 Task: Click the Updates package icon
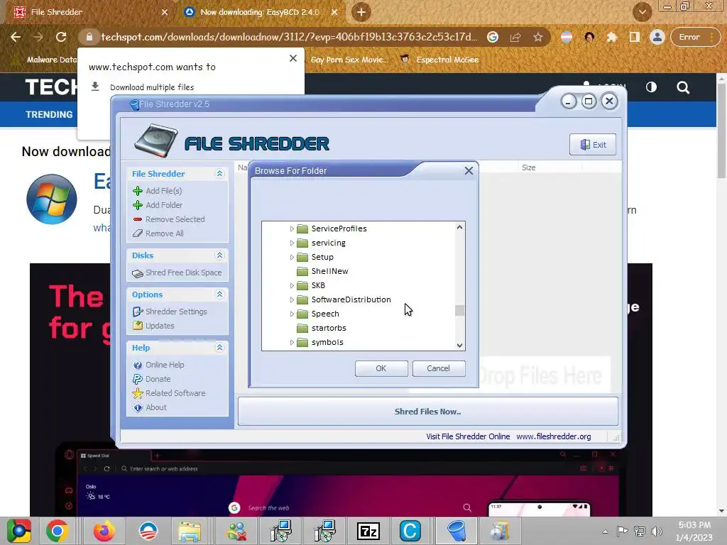click(x=138, y=326)
